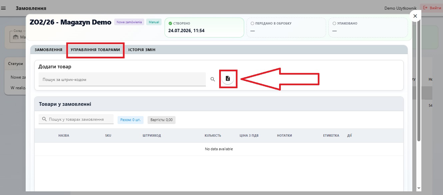The width and height of the screenshot is (443, 195).
Task: Close the order dialog with X
Action: 415,16
